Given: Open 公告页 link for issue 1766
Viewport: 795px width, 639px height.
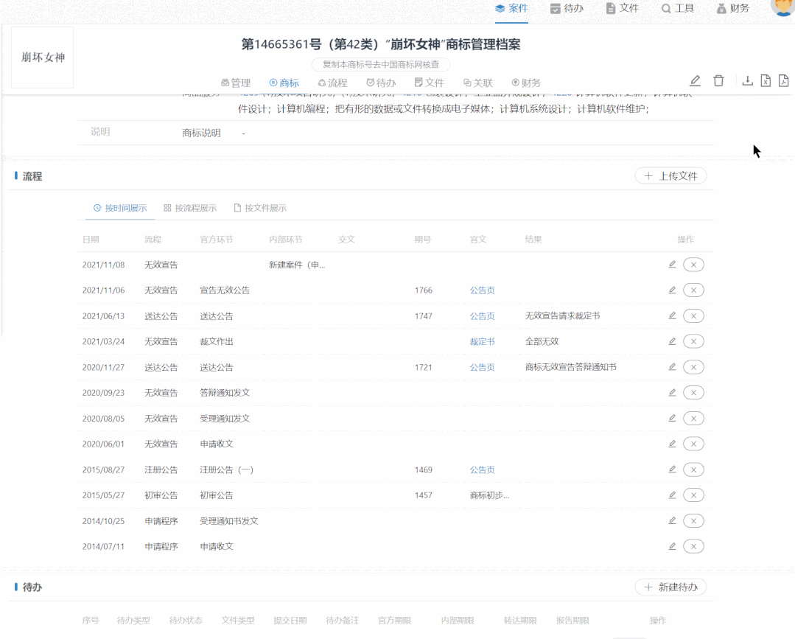Looking at the screenshot, I should [x=482, y=290].
